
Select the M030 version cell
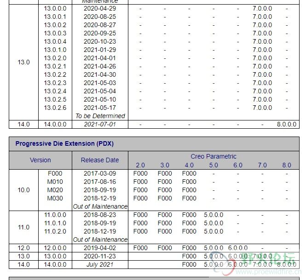[55, 198]
